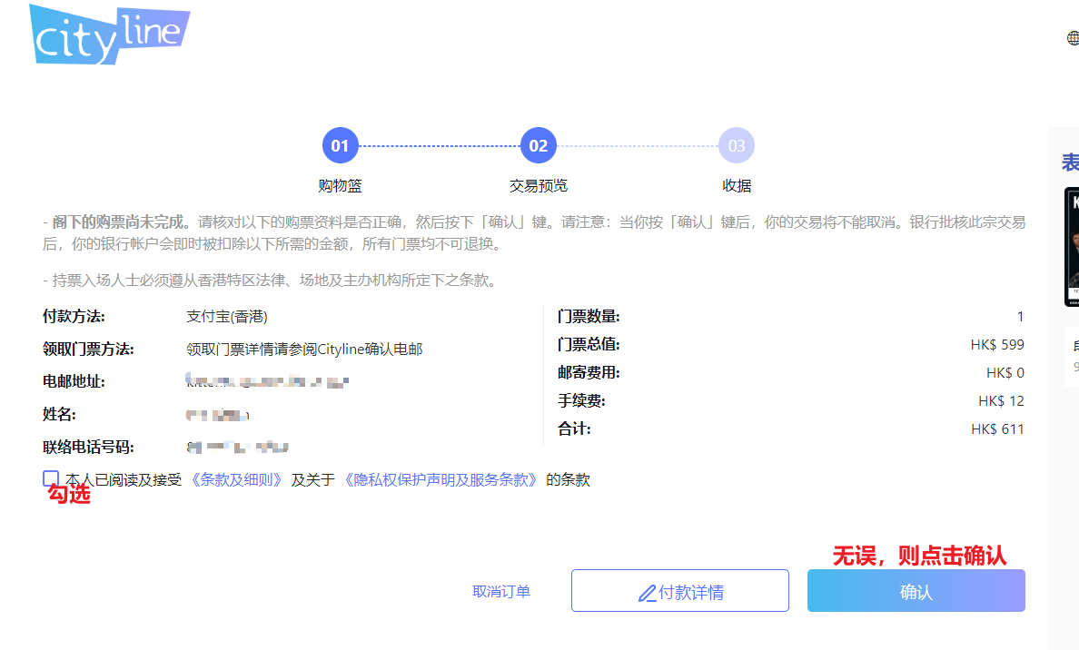Click the step 01 circle
1079x650 pixels.
[x=340, y=145]
